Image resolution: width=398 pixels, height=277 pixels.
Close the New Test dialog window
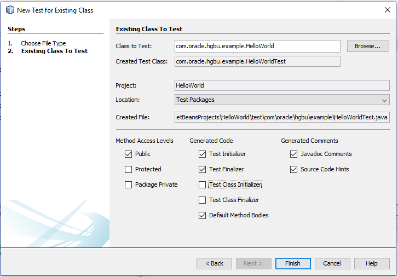coord(388,10)
